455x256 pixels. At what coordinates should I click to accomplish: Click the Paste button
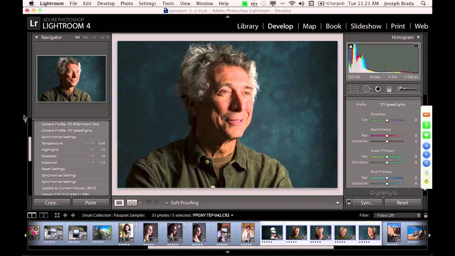point(91,203)
